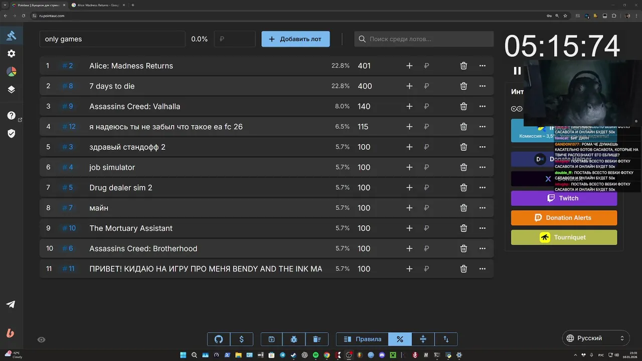The image size is (642, 361).
Task: Switch to Alice: Madness Returns Google tab
Action: tap(97, 5)
